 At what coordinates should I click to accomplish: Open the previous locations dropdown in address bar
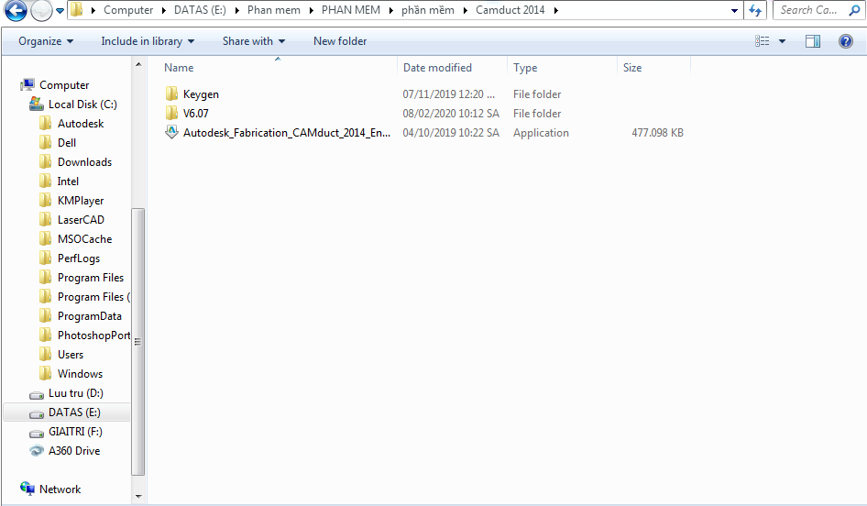coord(734,10)
